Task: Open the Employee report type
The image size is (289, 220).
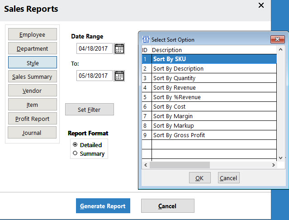Action: pos(33,34)
